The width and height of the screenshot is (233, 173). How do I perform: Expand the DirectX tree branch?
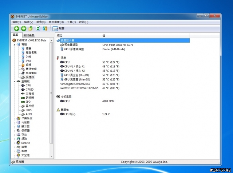point(15,143)
